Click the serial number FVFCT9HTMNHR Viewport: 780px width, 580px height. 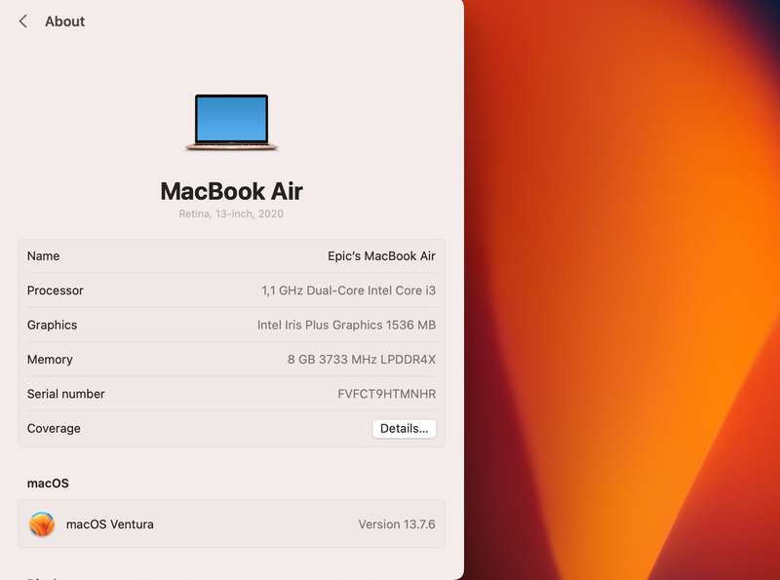(x=386, y=394)
